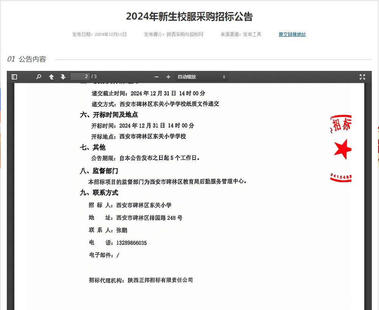This screenshot has height=310, width=379.
Task: Click the red official stamp image
Action: [341, 149]
